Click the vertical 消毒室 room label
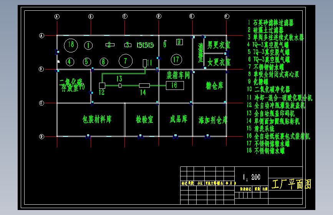Screen dimensions: 333x215 point(201,53)
